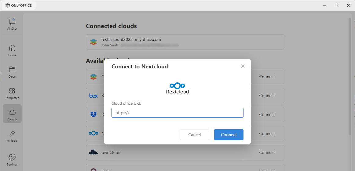Click the Nextcloud row logo icon

tap(93, 133)
